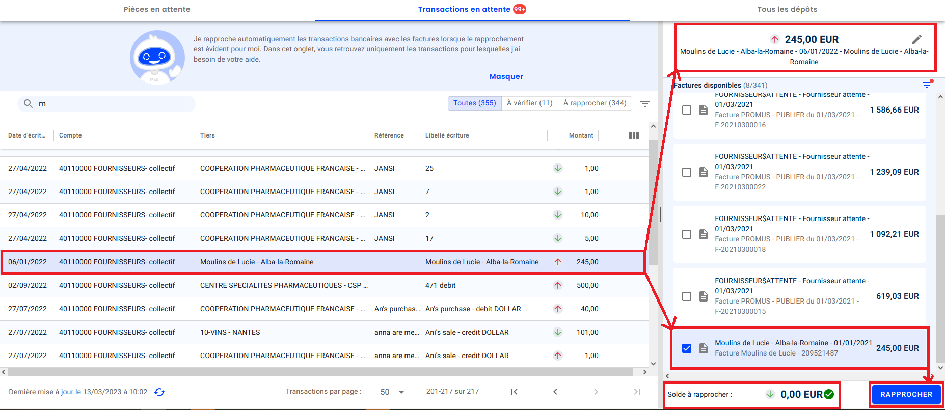Image resolution: width=945 pixels, height=410 pixels.
Task: Select the À vérifier (11) filter
Action: 530,103
